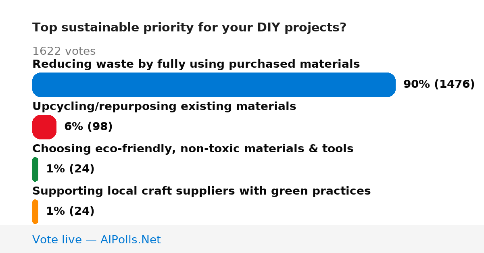The image size is (484, 253).
Task: Click the blue 90% result bar
Action: [214, 85]
